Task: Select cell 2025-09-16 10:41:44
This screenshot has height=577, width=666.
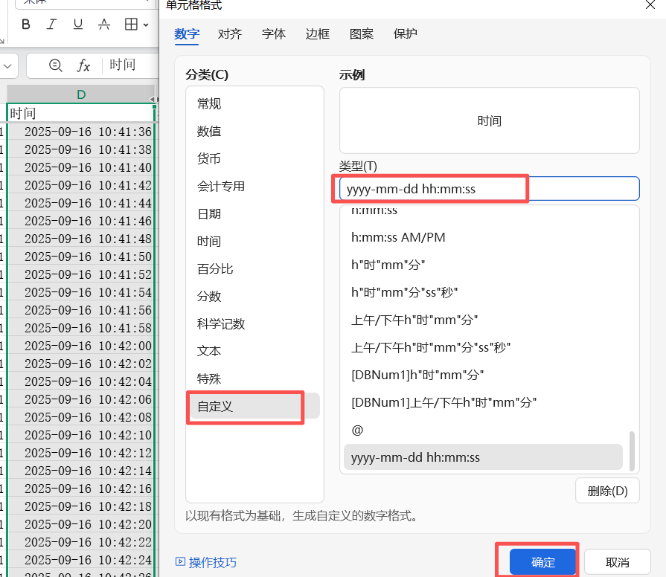Action: click(81, 203)
